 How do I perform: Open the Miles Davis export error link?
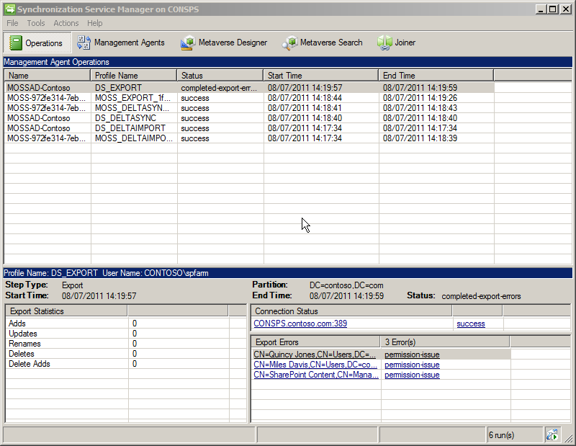(315, 365)
